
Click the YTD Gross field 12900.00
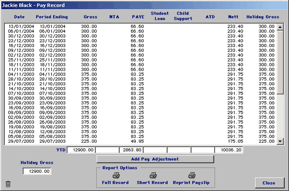click(x=81, y=150)
